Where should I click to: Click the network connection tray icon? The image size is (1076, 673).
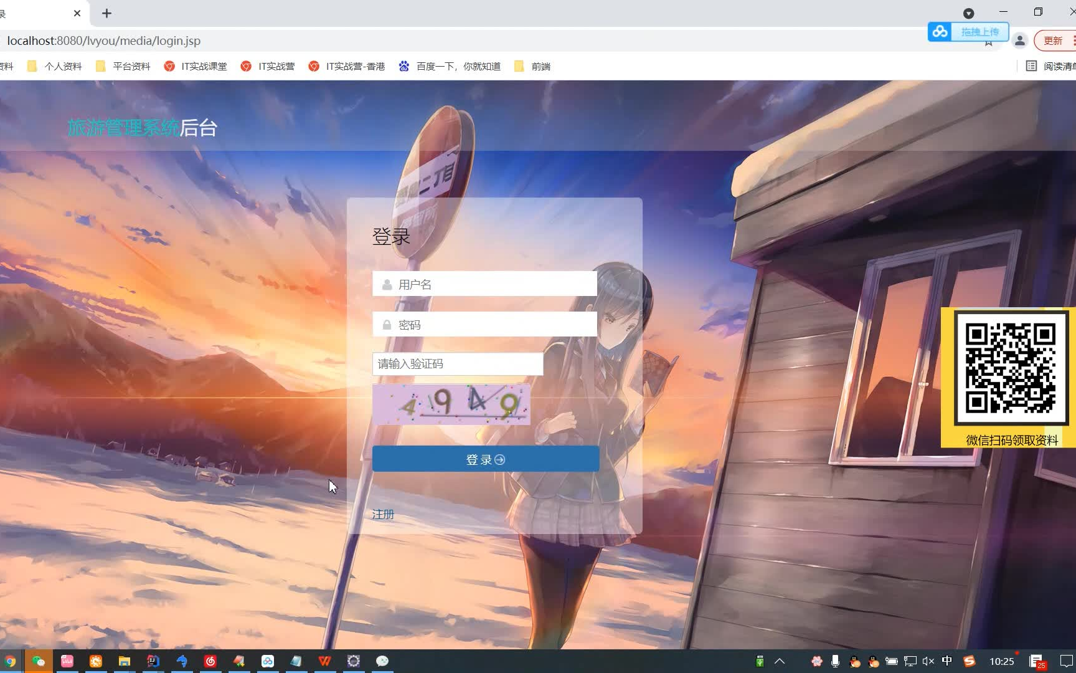click(910, 661)
